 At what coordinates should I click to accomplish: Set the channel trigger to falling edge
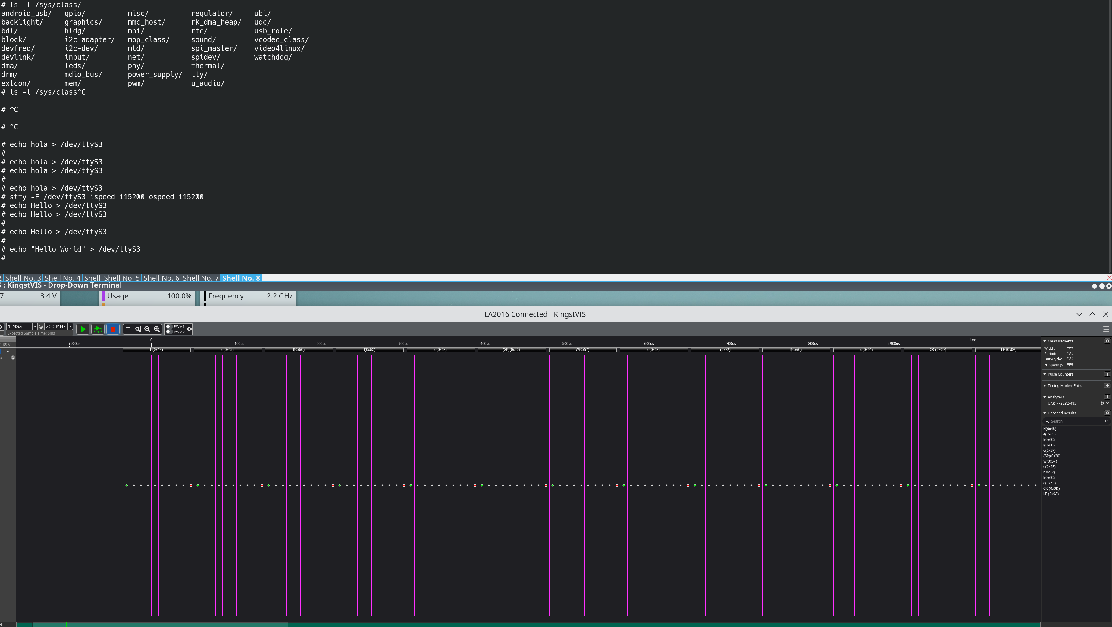tap(8, 352)
